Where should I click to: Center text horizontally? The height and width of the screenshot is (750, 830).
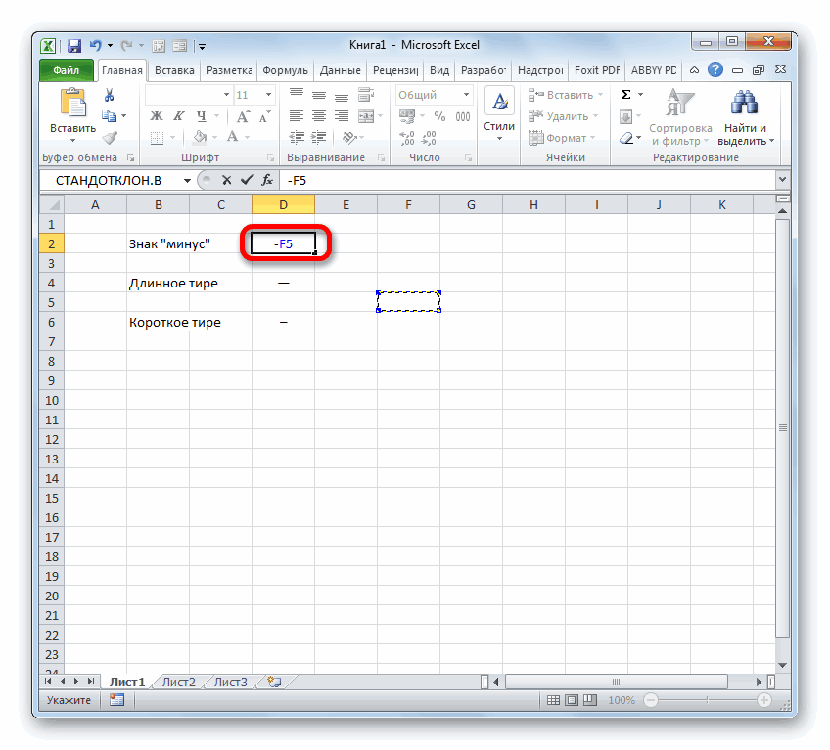(x=319, y=116)
